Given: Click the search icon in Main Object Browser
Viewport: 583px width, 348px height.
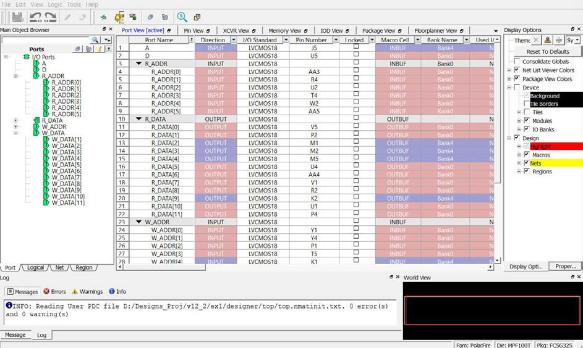Looking at the screenshot, I should 96,39.
